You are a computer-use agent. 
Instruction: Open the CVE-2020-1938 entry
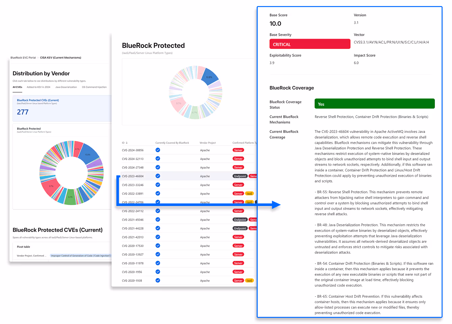click(x=132, y=281)
